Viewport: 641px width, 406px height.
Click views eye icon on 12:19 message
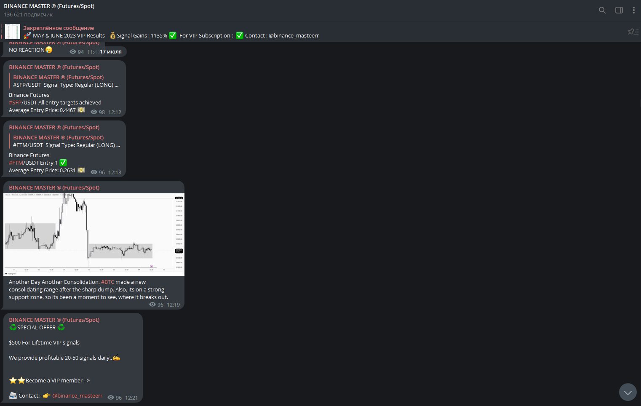pyautogui.click(x=152, y=304)
